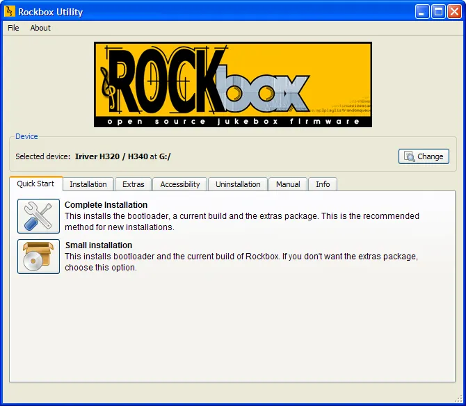Click the Complete Installation heading text
The image size is (466, 406).
click(106, 205)
